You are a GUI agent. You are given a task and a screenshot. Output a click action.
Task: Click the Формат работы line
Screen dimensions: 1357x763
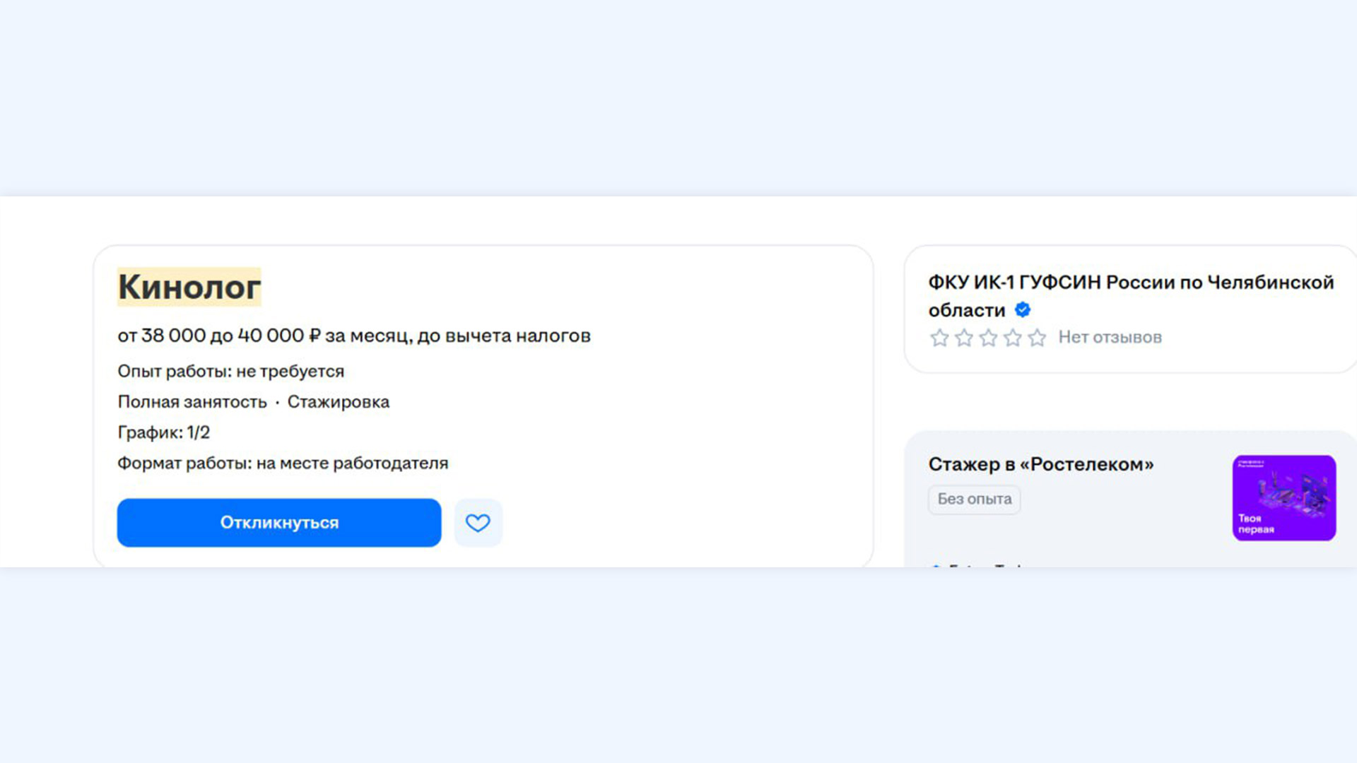tap(283, 463)
